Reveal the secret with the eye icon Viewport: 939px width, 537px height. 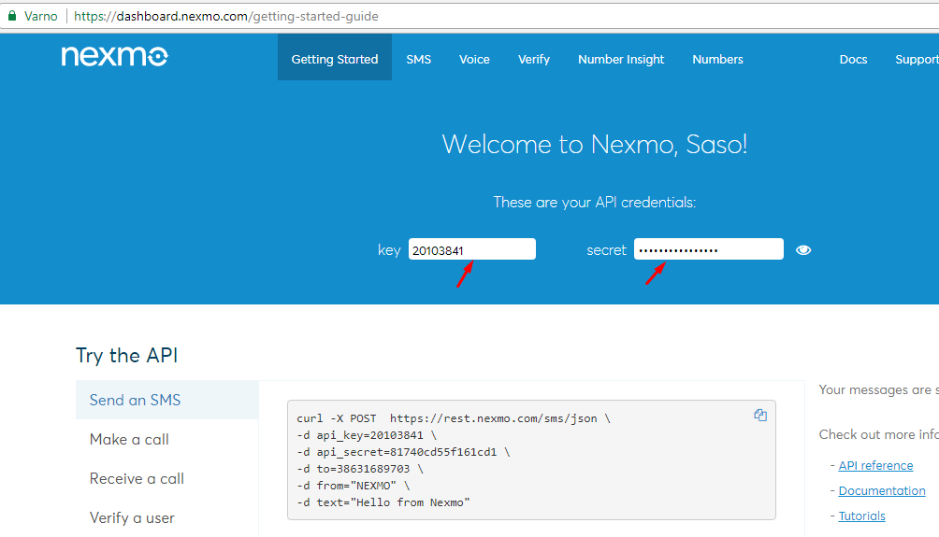pyautogui.click(x=803, y=250)
